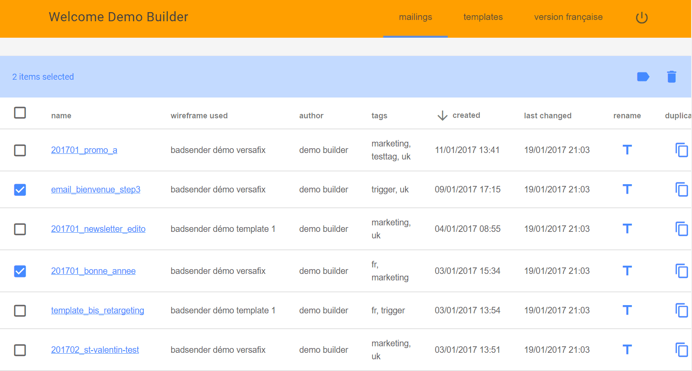Rename email_bienvenue_step3 via T icon

(627, 189)
